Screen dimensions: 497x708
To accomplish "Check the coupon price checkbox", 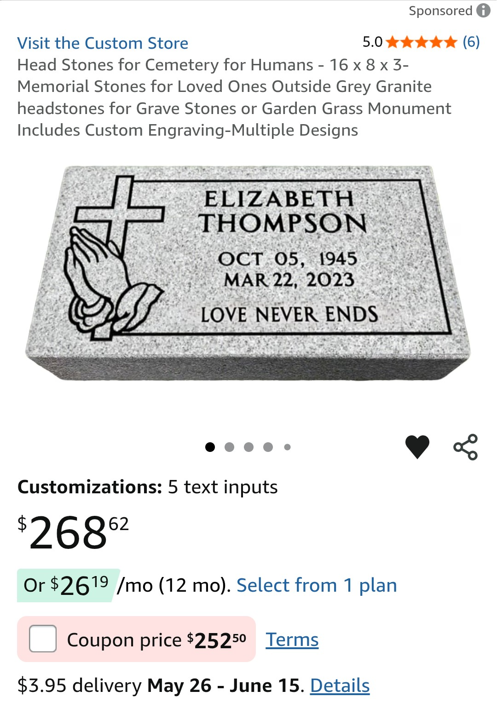I will [43, 639].
